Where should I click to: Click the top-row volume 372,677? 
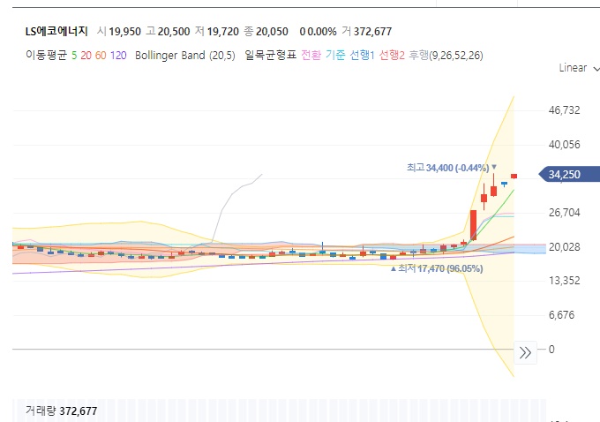click(x=372, y=32)
